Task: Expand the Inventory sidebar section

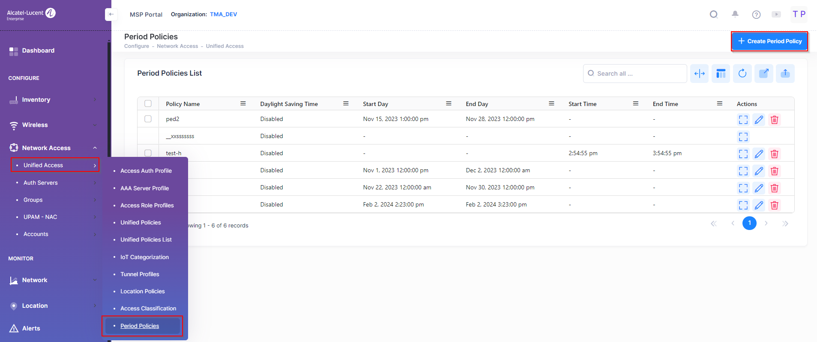Action: [53, 100]
